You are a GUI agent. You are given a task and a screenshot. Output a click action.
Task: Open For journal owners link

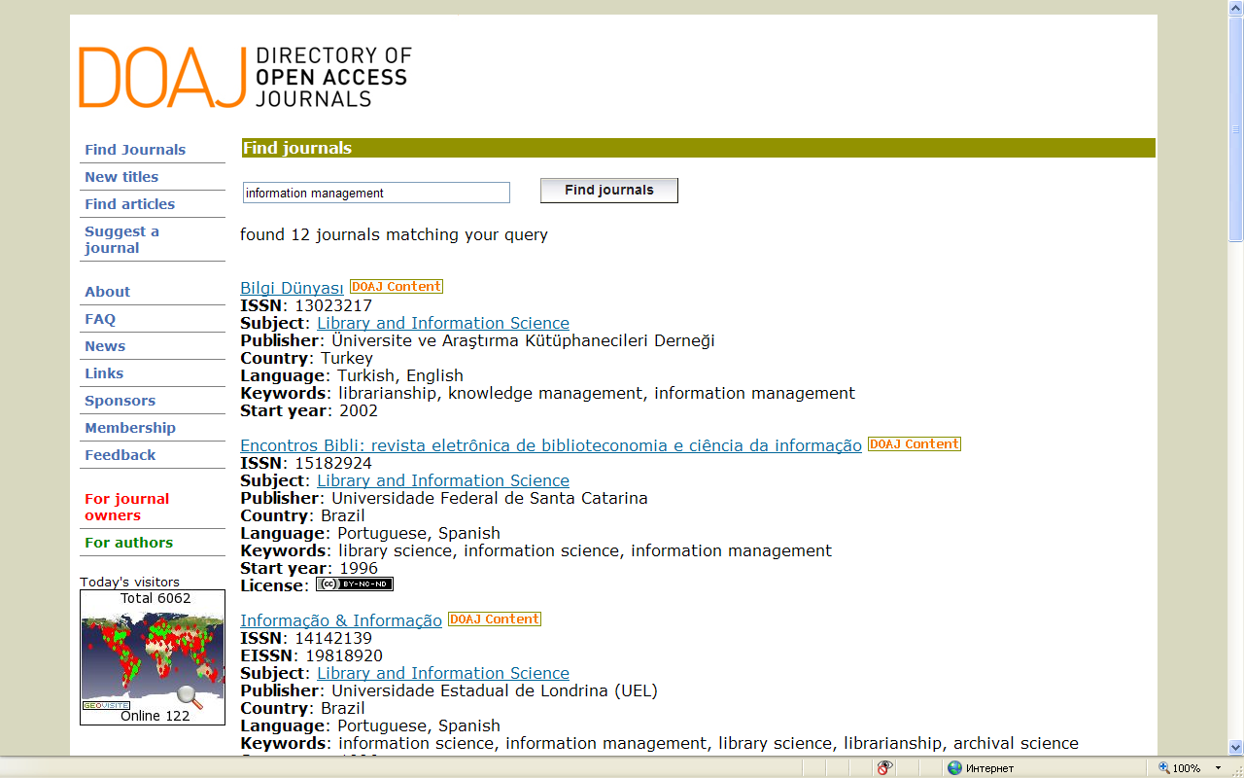click(x=126, y=507)
